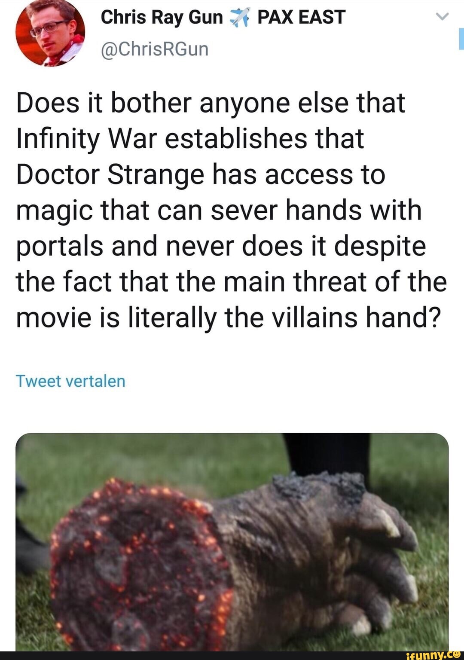Click "PAX EAST" in the display name
This screenshot has width=464, height=660.
click(x=301, y=18)
